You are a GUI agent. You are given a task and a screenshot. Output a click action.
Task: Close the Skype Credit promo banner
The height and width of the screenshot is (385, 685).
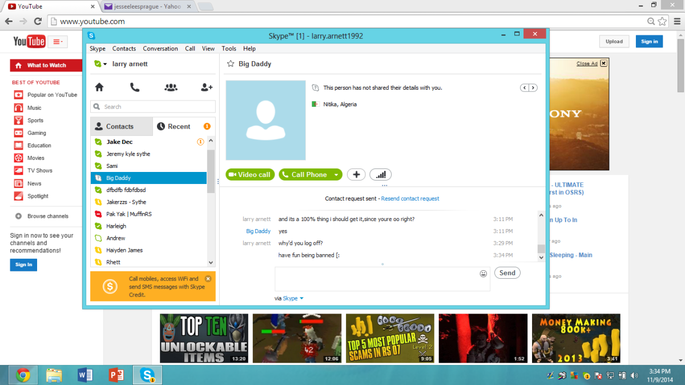coord(208,279)
